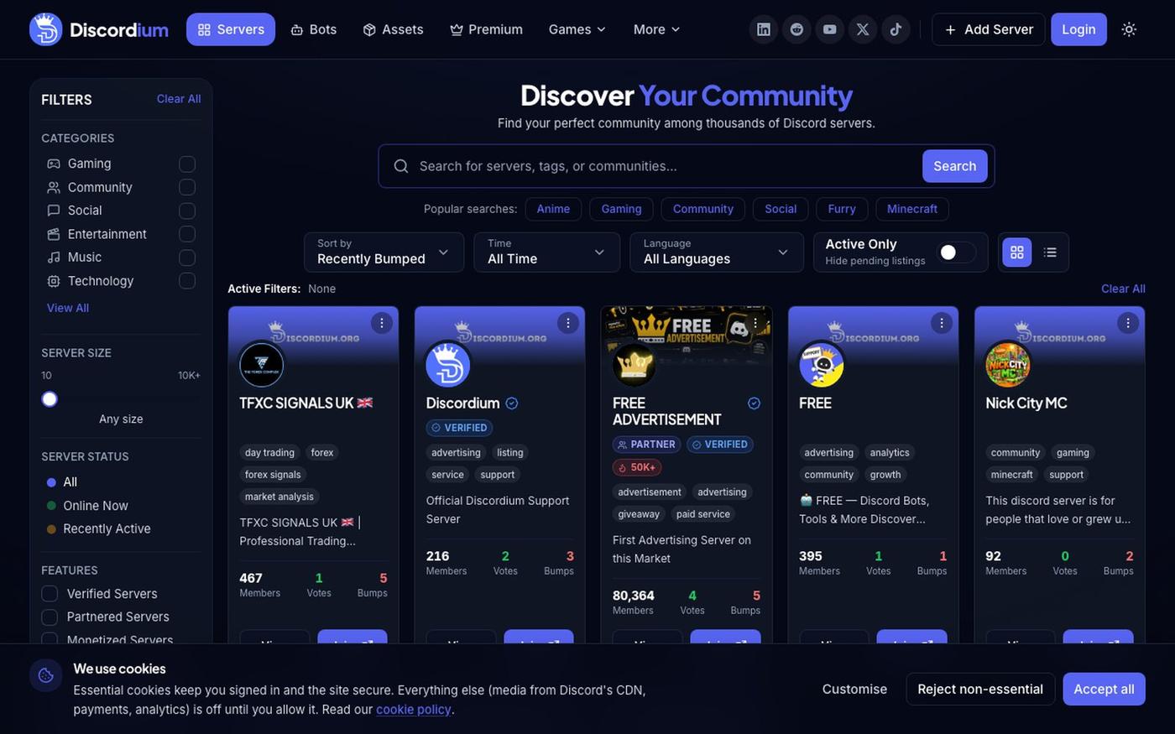Viewport: 1175px width, 734px height.
Task: Go to the Assets tab
Action: tap(393, 29)
